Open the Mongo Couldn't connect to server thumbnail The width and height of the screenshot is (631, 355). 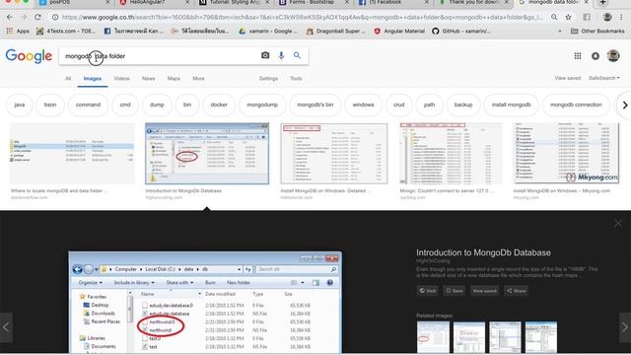click(452, 154)
